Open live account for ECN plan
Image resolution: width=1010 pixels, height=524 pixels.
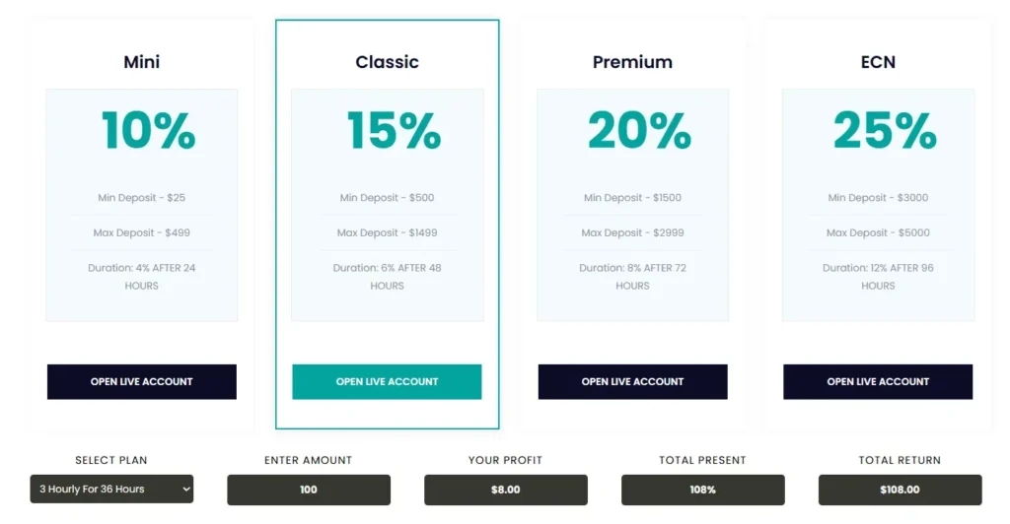click(x=878, y=381)
